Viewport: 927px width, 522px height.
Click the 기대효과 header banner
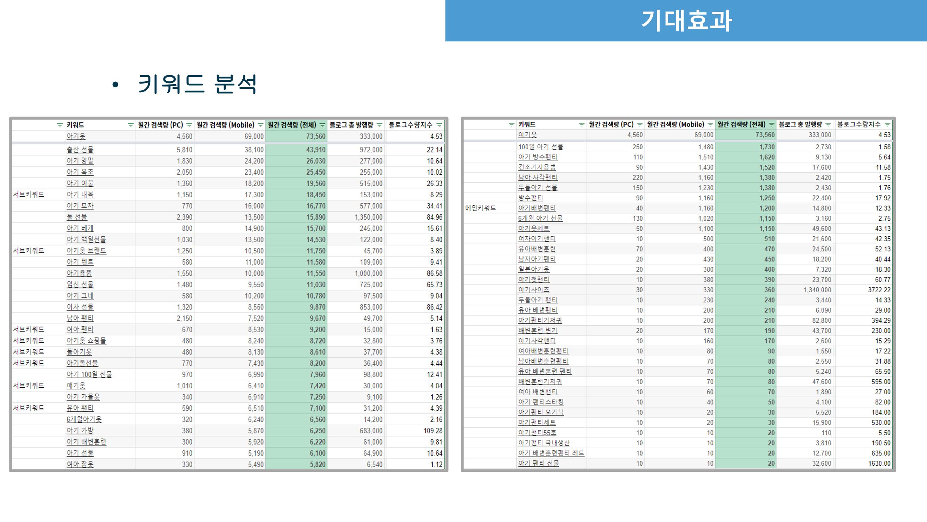[x=686, y=21]
